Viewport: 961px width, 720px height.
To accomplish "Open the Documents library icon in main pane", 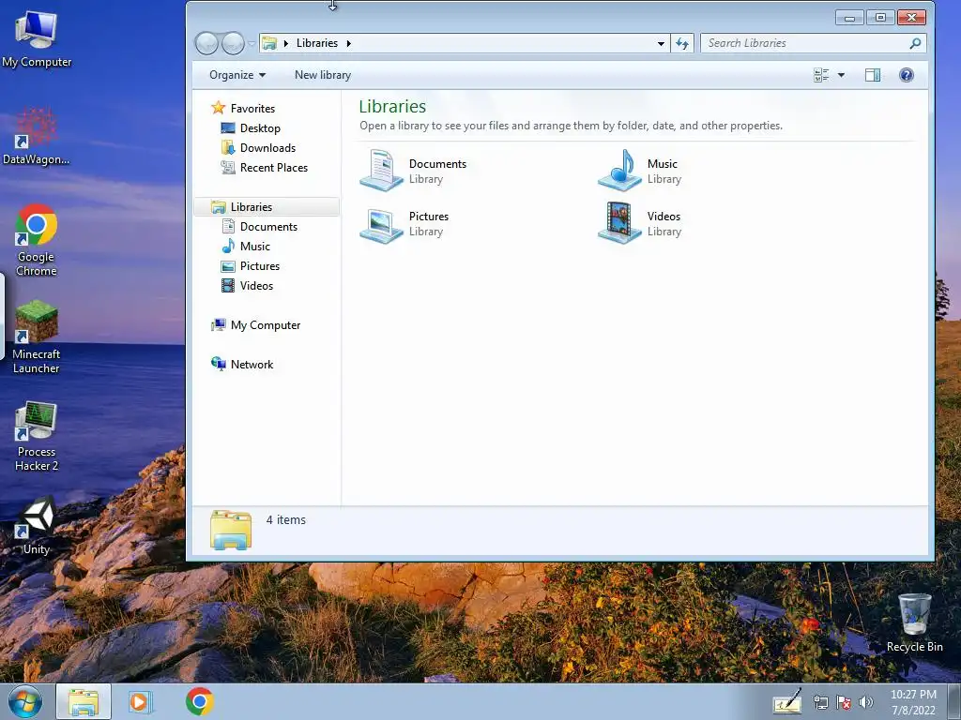I will [x=381, y=171].
